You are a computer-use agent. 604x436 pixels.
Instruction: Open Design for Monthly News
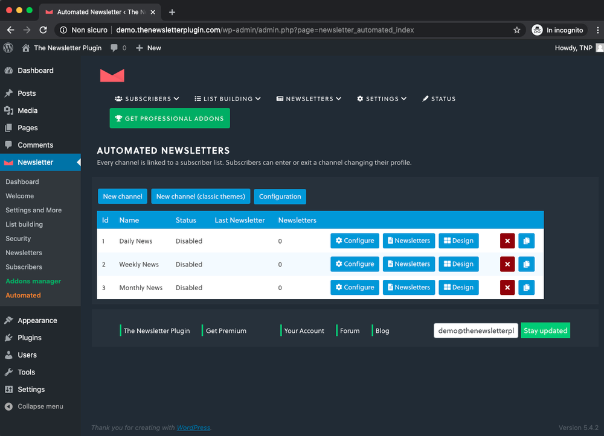pos(458,288)
